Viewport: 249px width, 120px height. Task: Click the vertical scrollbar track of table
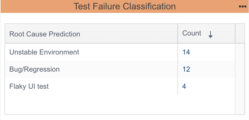(x=240, y=79)
